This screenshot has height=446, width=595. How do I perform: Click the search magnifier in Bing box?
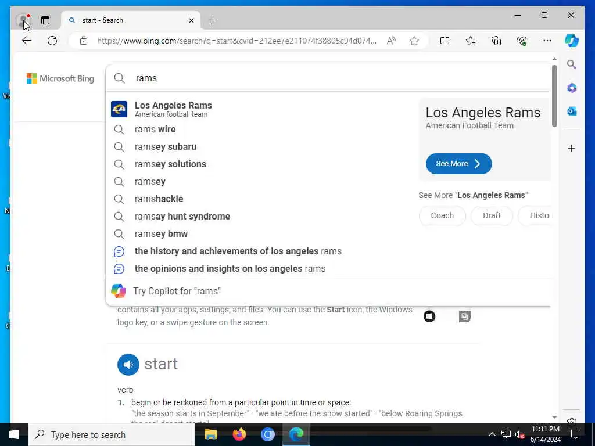[119, 78]
